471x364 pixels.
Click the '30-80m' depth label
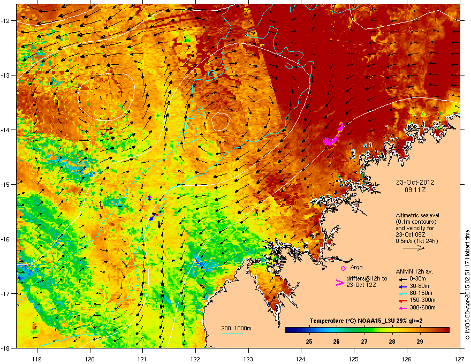(x=419, y=286)
